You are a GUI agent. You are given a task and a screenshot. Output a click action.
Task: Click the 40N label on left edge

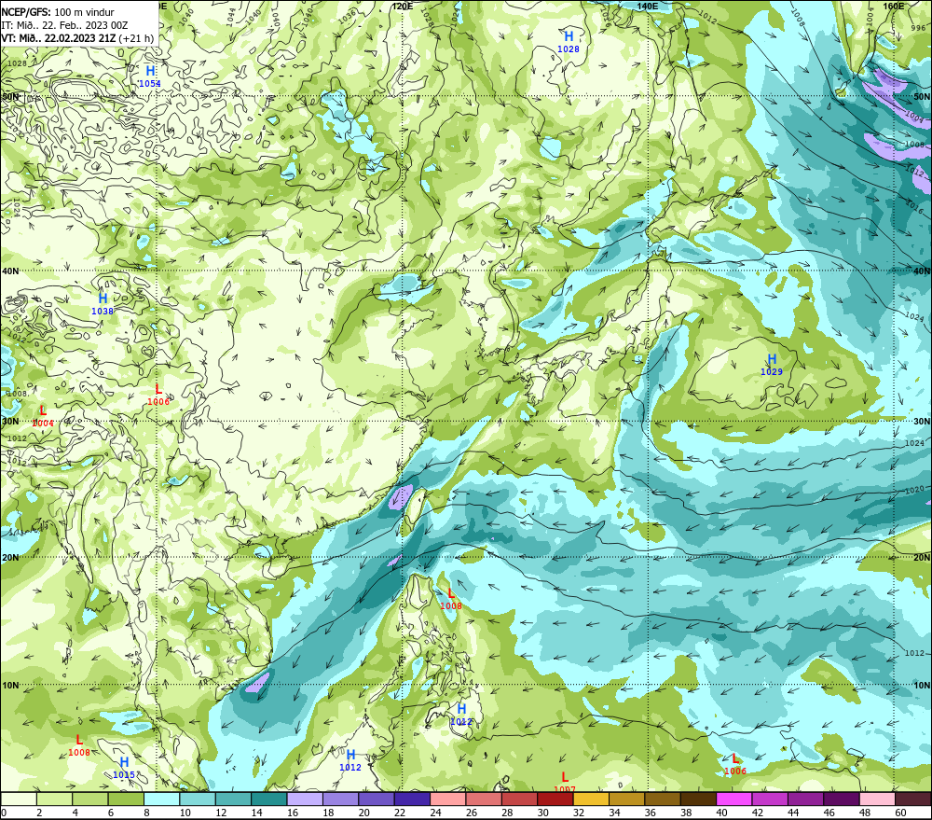[10, 271]
